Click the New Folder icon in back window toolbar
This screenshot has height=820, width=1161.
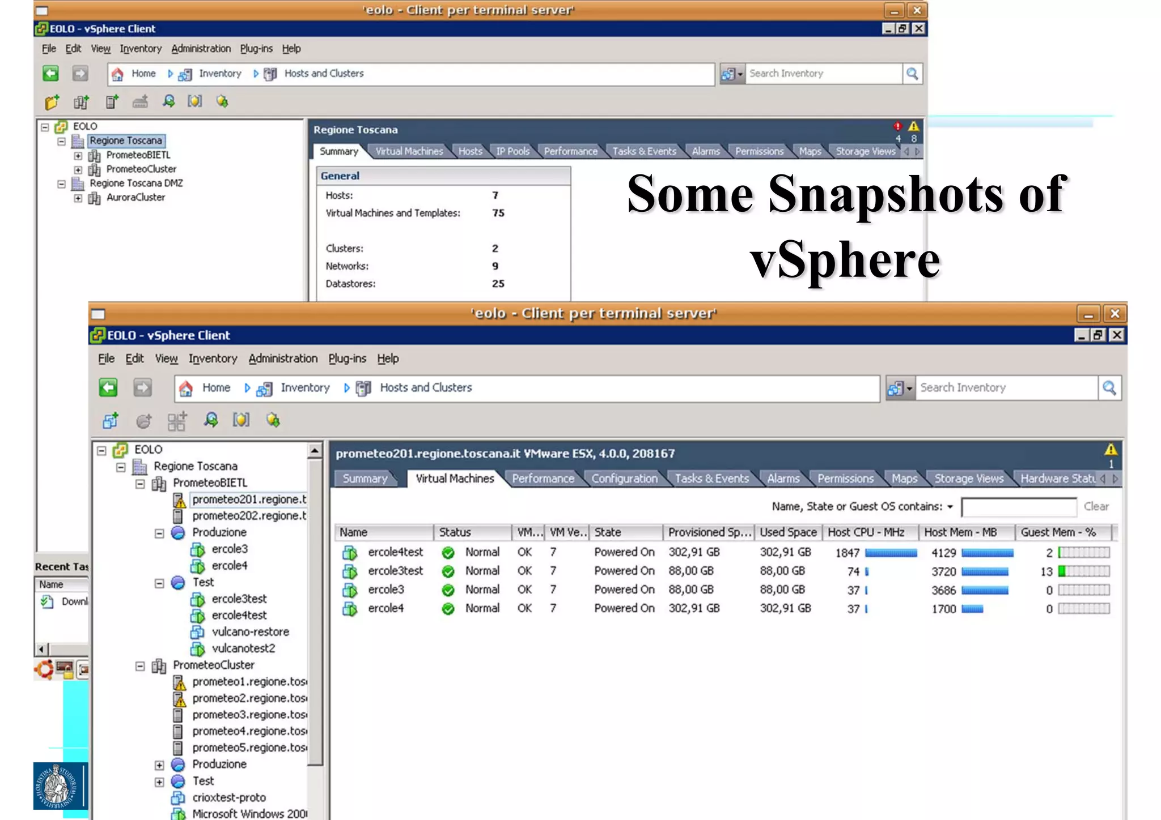pyautogui.click(x=52, y=102)
